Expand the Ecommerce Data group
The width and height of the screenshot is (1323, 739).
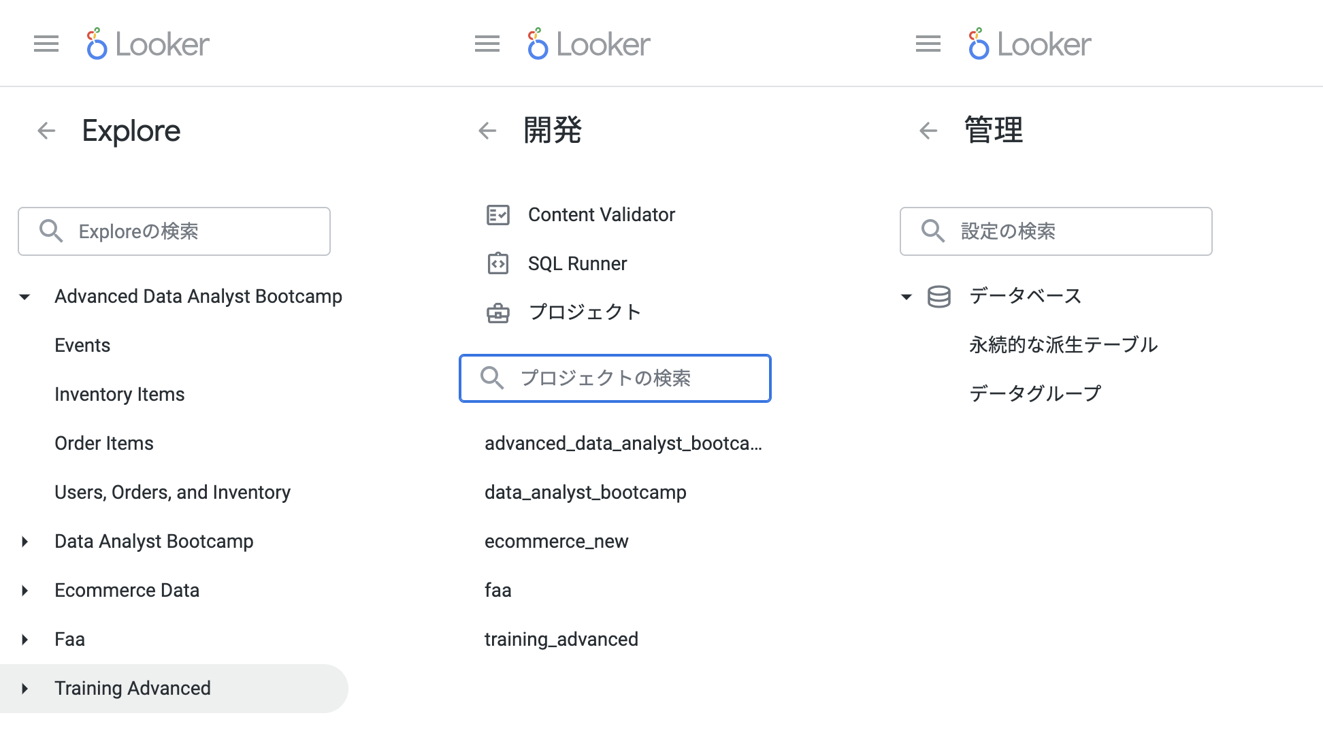[x=26, y=590]
